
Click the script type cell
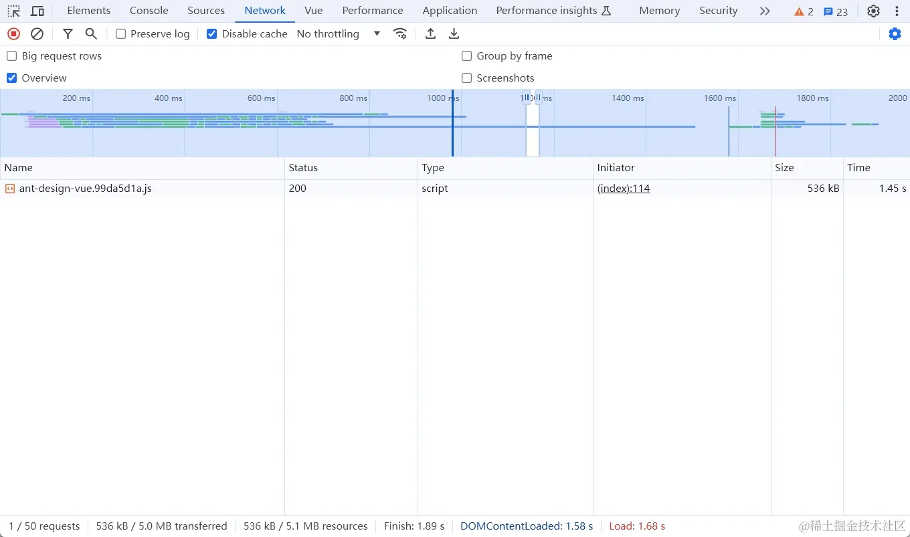505,189
